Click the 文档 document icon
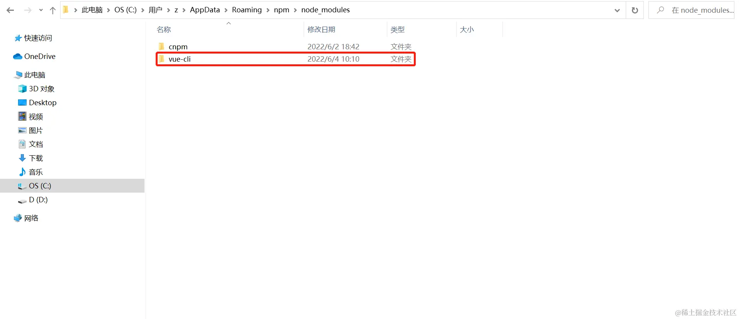 pyautogui.click(x=22, y=144)
